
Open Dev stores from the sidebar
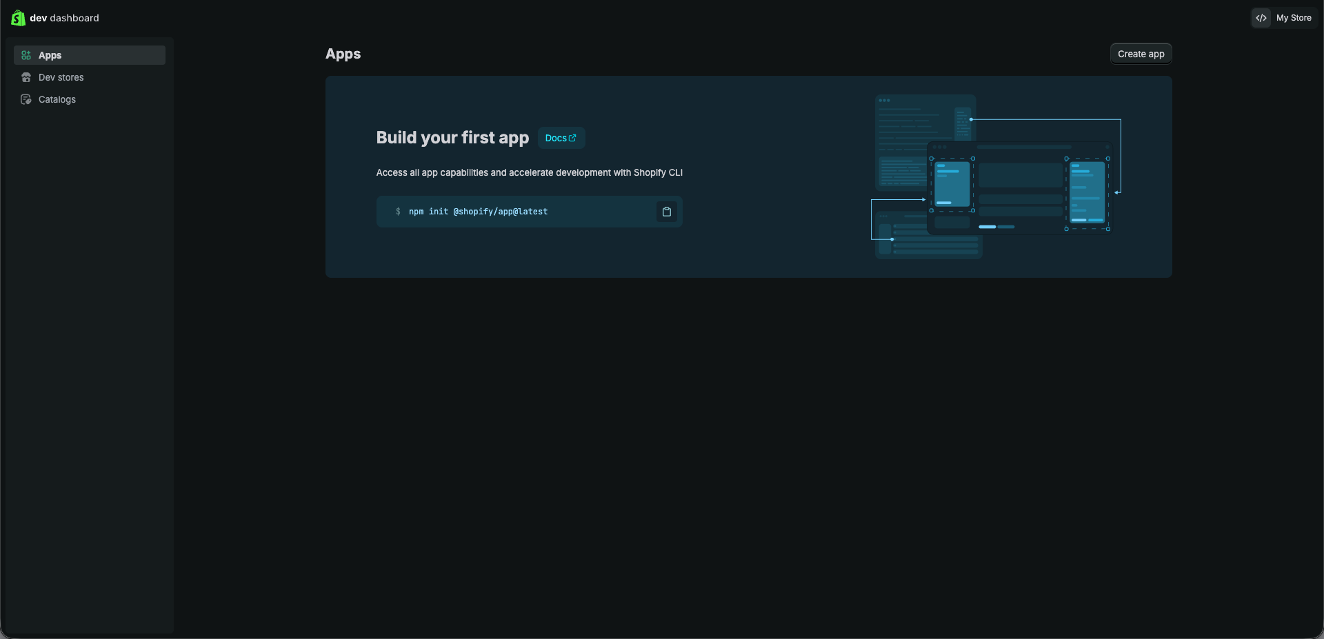(x=61, y=77)
